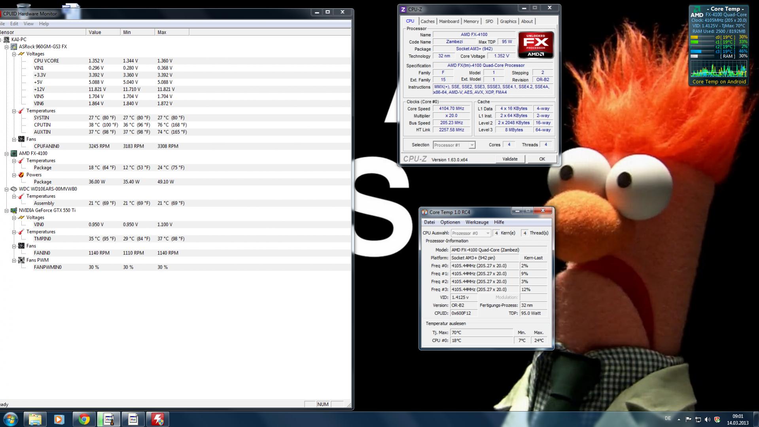Open the Hilfe menu in Core Temp
This screenshot has height=427, width=759.
pyautogui.click(x=499, y=222)
